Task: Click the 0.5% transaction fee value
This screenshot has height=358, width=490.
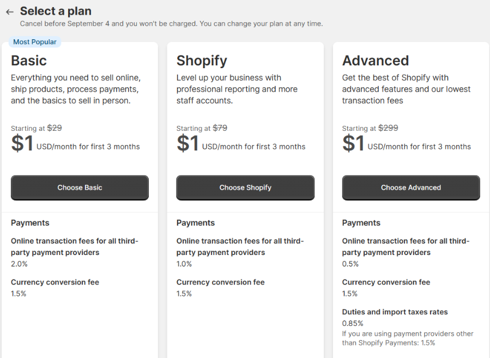Action: click(x=350, y=264)
